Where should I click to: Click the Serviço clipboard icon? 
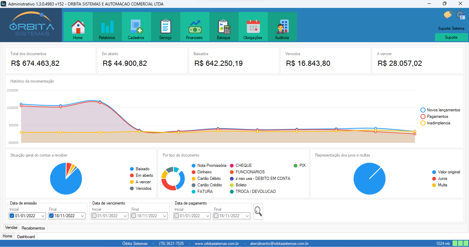165,26
